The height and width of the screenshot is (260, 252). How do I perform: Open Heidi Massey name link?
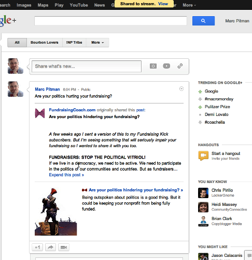[x=224, y=204]
